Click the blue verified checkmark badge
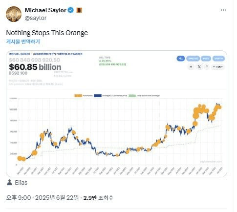Screen dimensions: 237x212 70,10
